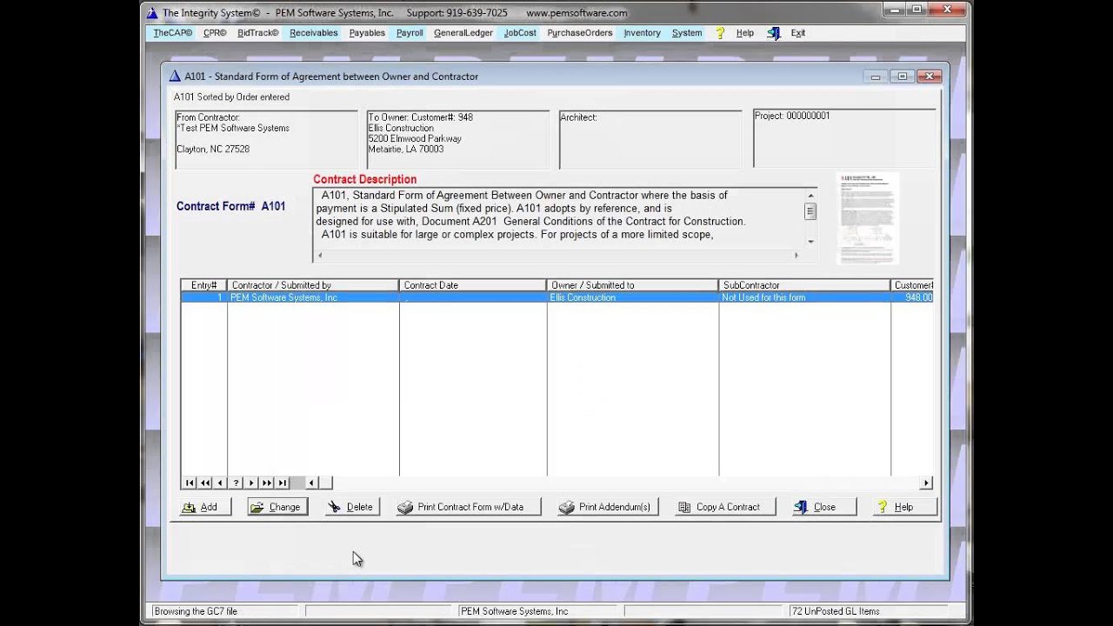Jump to first record in navigation bar
1113x626 pixels.
click(x=190, y=483)
